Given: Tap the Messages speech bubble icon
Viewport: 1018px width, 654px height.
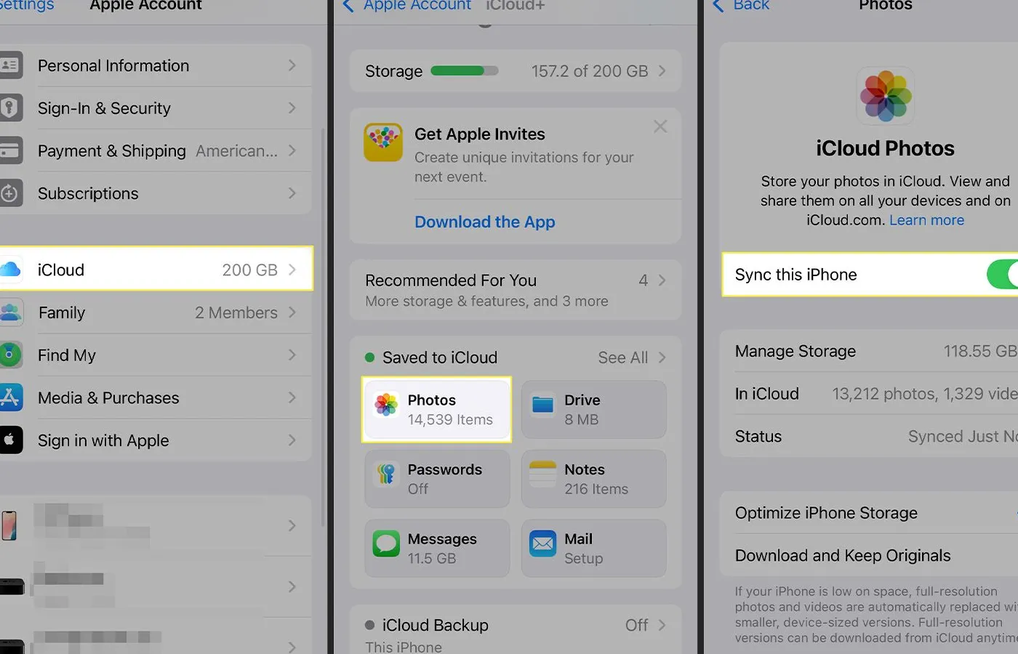Looking at the screenshot, I should click(386, 544).
